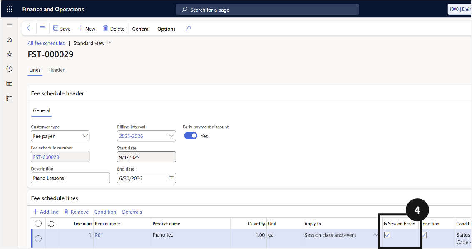Edit the Description field Piano Lessons
This screenshot has height=249, width=472.
click(70, 178)
